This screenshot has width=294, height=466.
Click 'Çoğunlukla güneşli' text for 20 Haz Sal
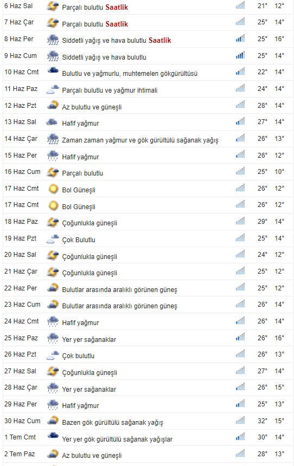pos(90,256)
